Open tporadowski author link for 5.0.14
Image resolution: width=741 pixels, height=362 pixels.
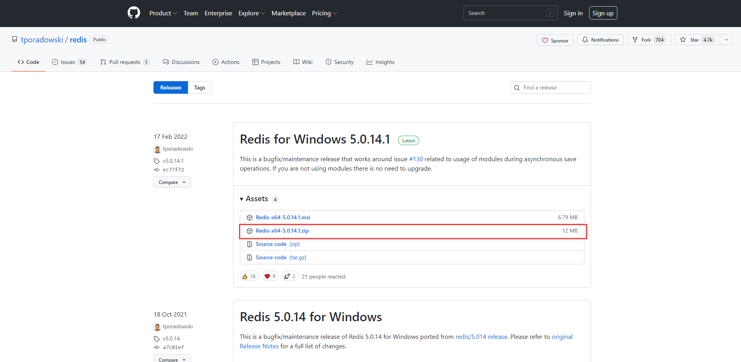pos(178,326)
